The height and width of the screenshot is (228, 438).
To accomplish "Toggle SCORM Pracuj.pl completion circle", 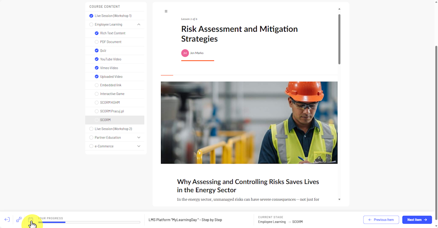I will coord(97,111).
